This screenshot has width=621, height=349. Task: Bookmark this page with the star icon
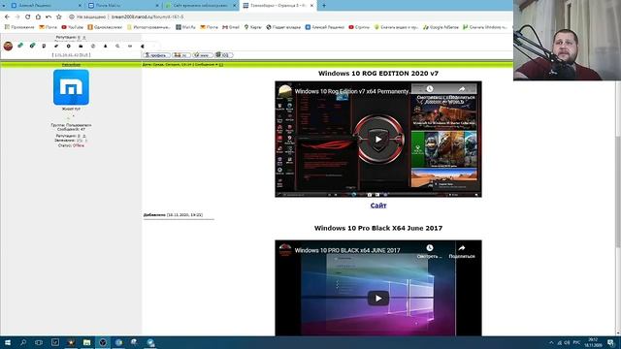pos(59,17)
